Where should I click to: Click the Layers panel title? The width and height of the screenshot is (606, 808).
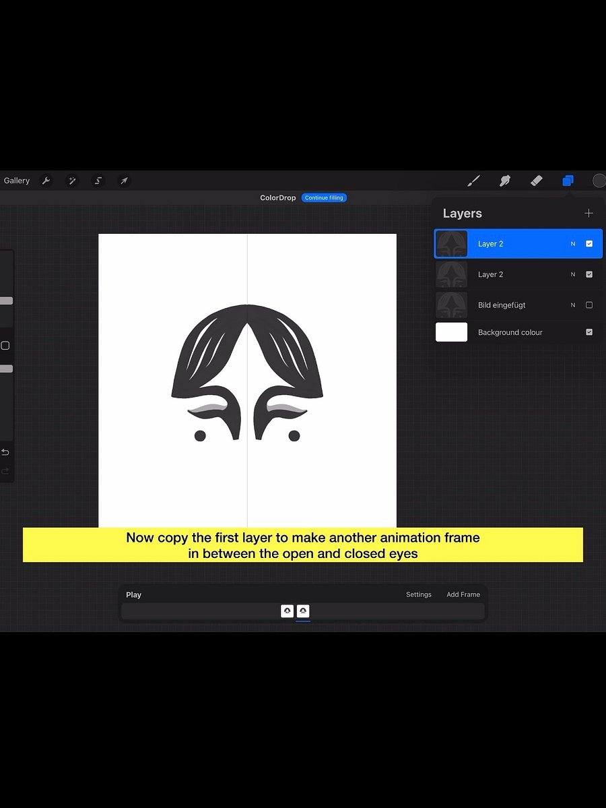click(x=463, y=214)
